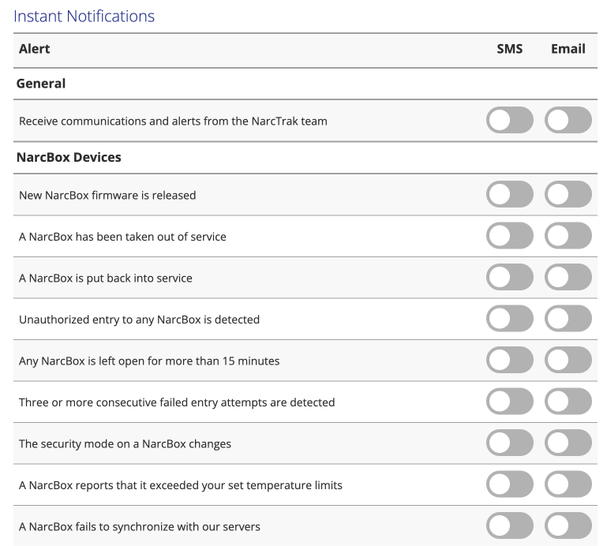
Task: Enable Email for consecutive failed entry attempts
Action: pos(568,402)
